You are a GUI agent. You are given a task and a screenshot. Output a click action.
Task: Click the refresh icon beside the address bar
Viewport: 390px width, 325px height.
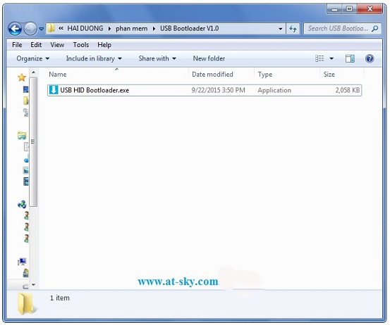(293, 29)
